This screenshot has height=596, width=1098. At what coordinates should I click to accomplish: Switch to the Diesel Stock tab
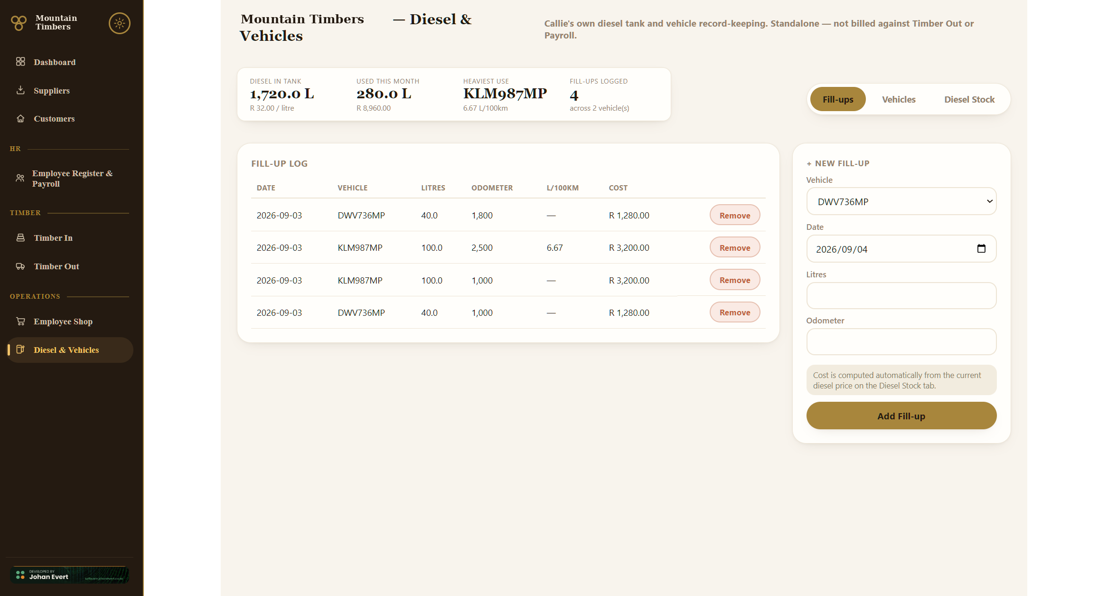coord(969,99)
